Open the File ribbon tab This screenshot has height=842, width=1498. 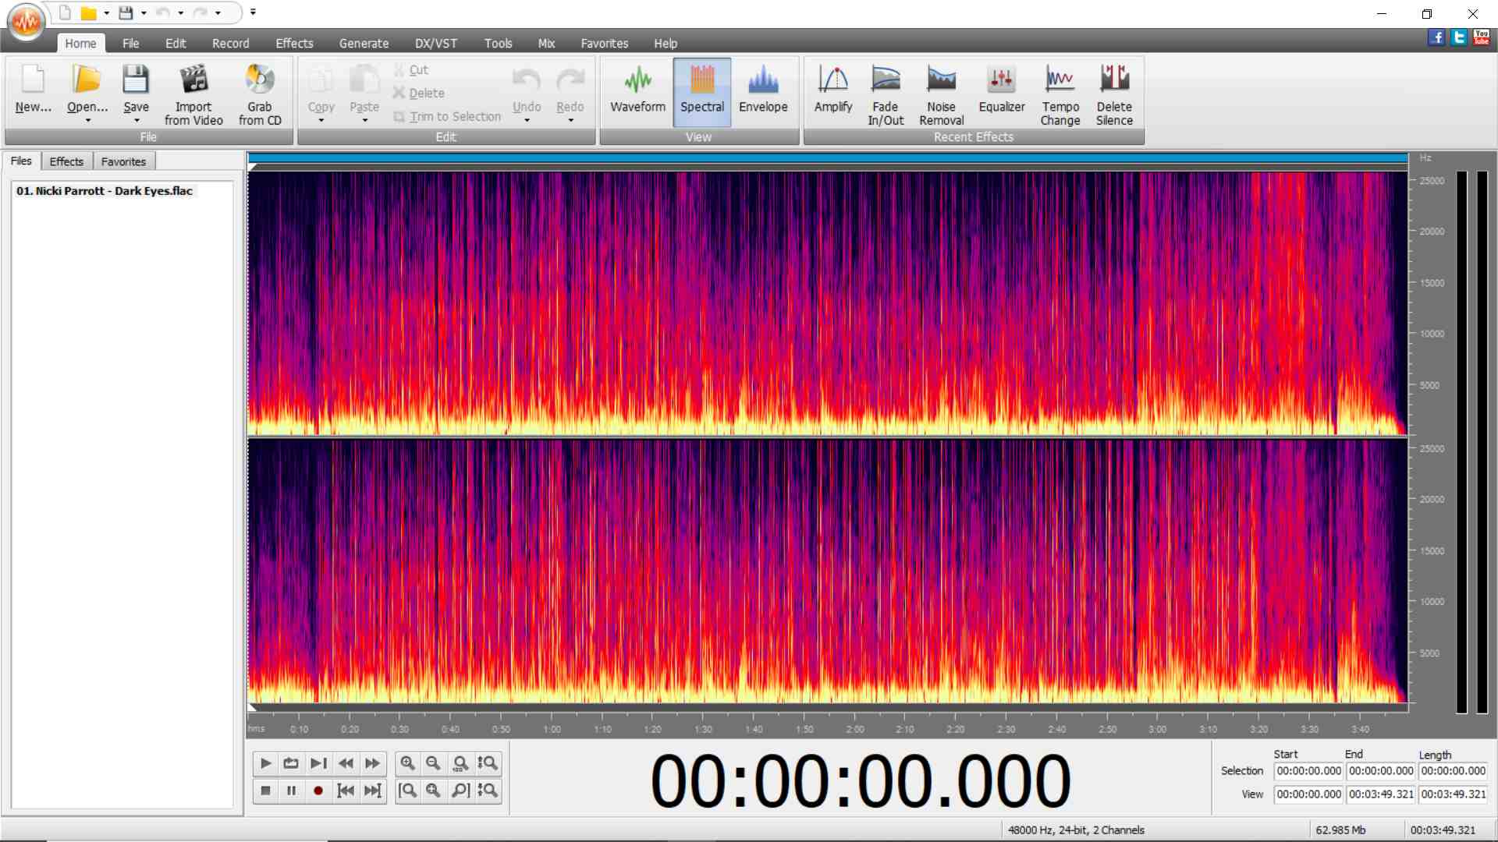click(130, 44)
